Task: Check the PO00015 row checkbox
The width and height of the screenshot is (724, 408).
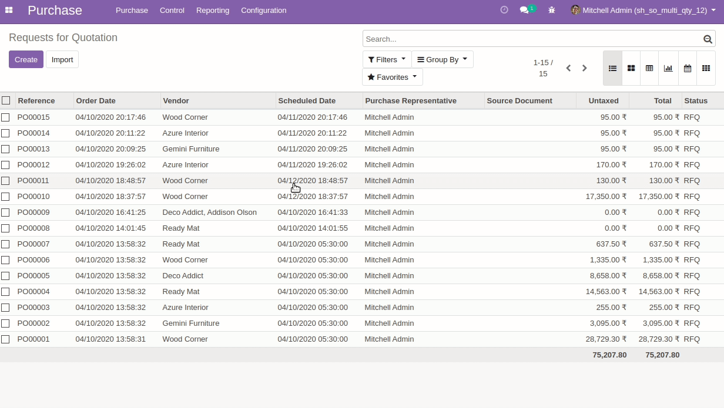Action: (x=5, y=117)
